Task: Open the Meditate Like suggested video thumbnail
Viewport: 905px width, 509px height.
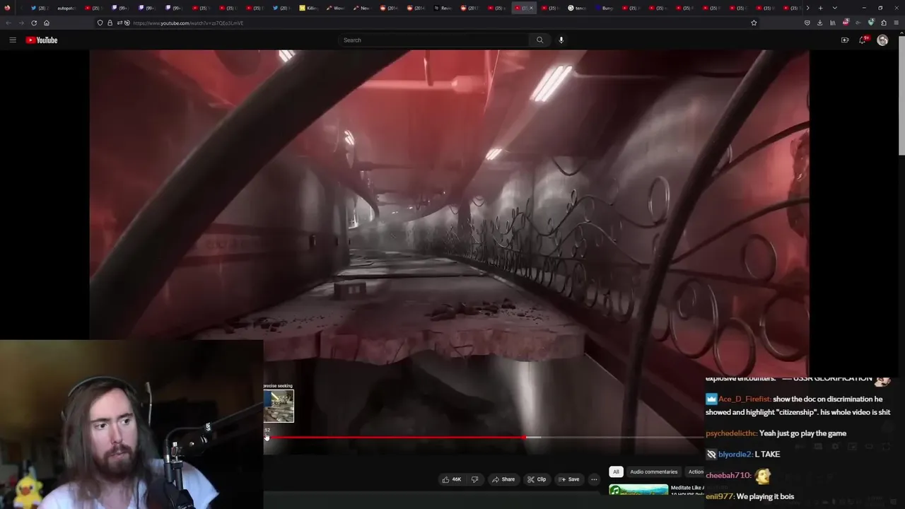Action: pos(638,490)
